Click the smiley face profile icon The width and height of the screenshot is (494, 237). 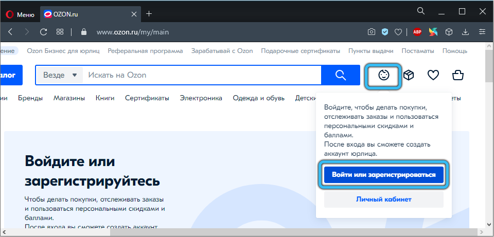coord(384,76)
